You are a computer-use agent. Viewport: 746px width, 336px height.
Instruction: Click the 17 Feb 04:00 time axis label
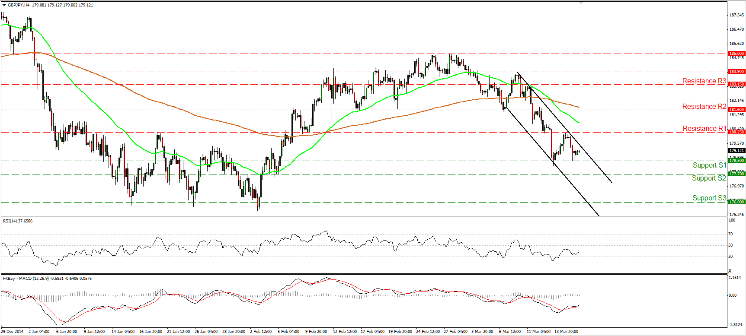tap(372, 332)
